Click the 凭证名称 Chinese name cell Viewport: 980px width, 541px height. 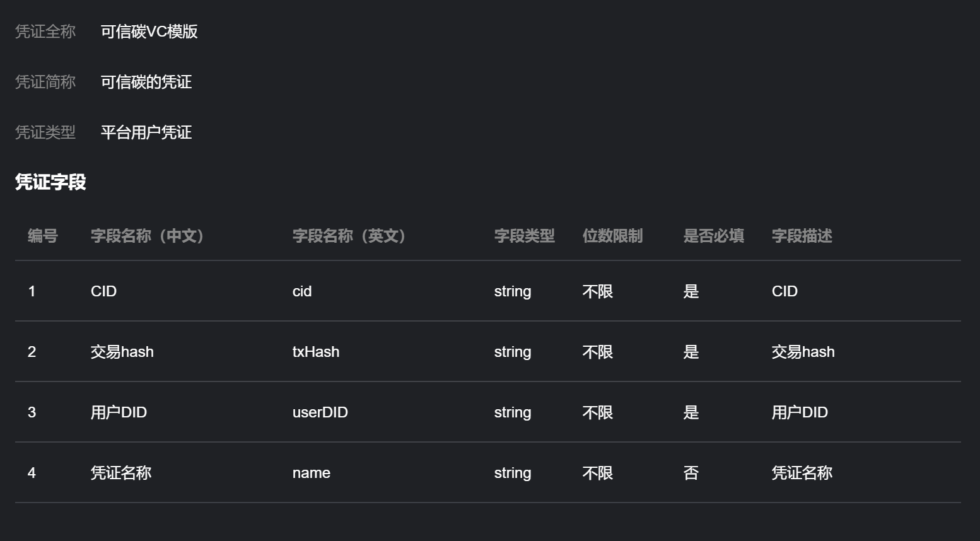coord(121,473)
